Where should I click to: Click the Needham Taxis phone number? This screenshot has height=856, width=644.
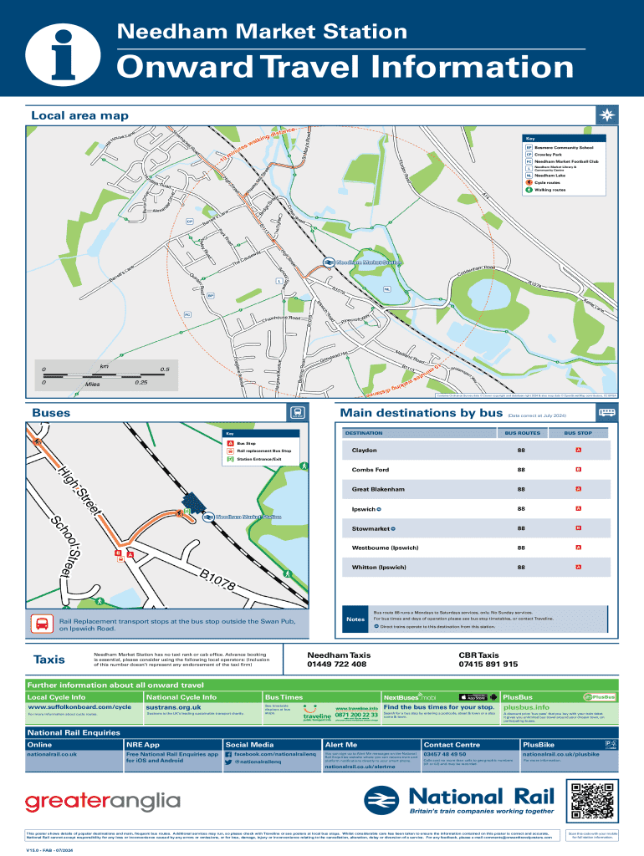click(337, 665)
